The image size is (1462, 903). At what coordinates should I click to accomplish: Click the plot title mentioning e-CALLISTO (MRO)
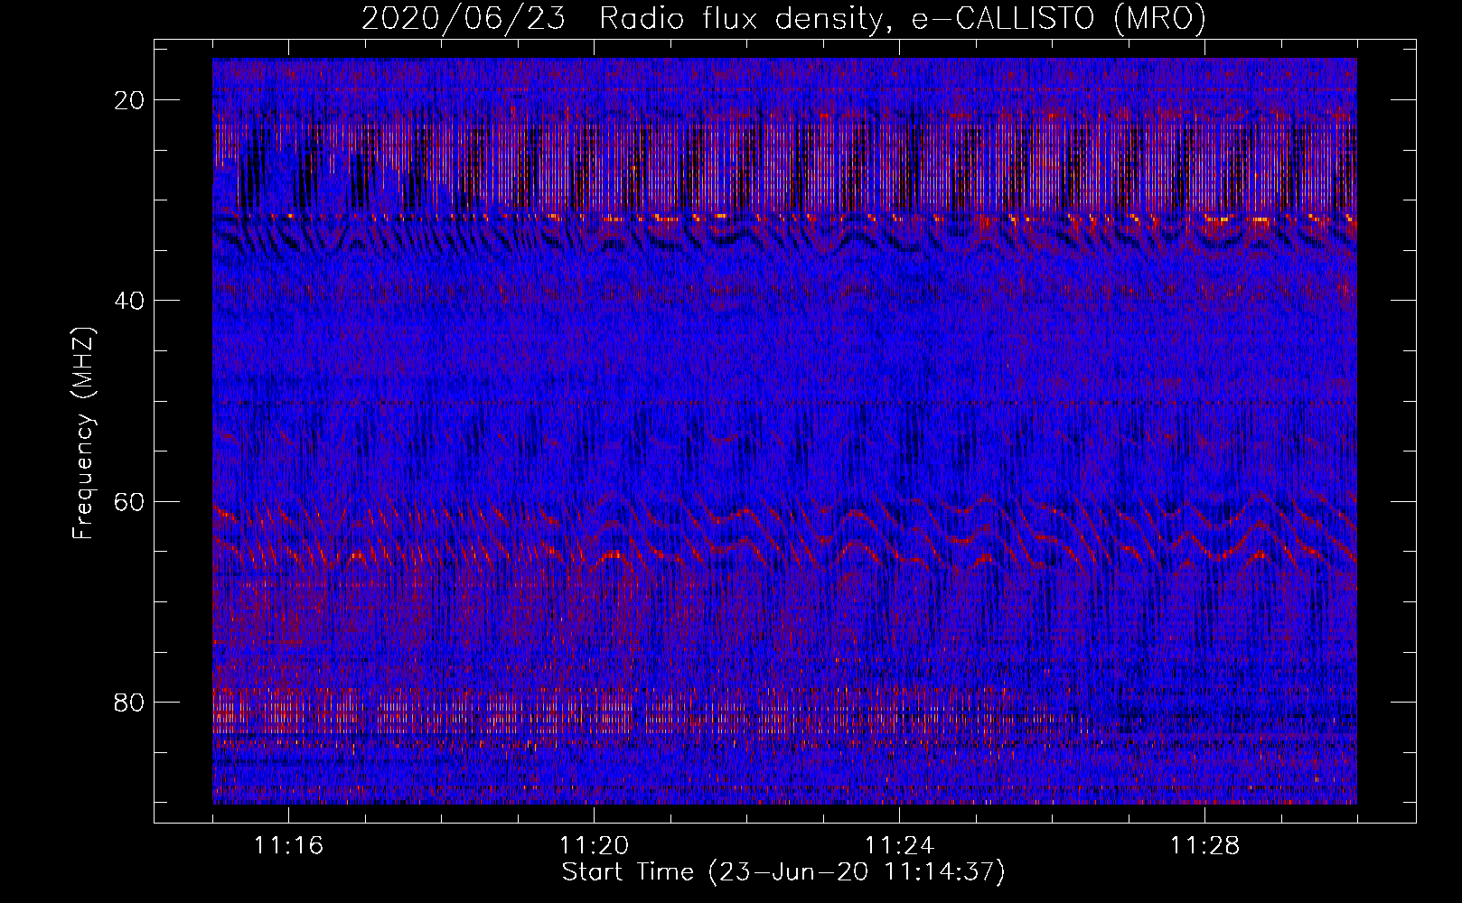click(783, 19)
